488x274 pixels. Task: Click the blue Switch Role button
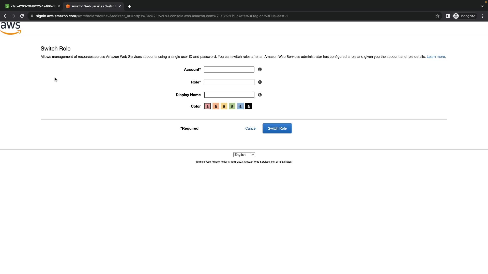[277, 128]
